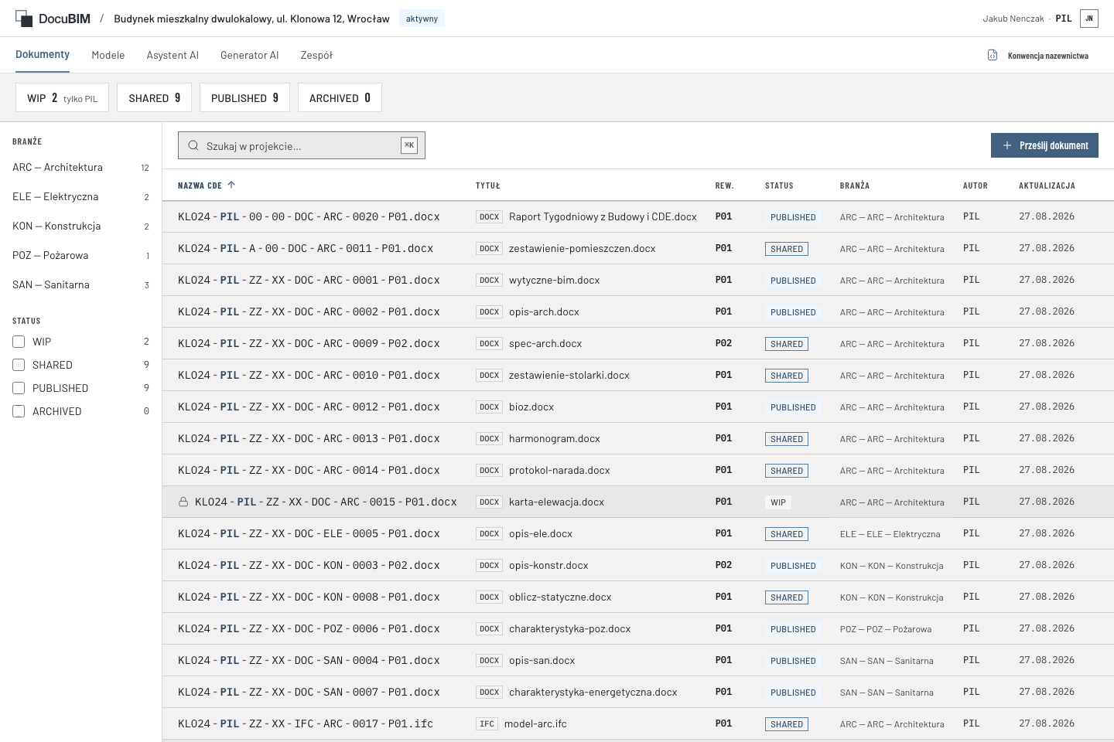Focus the Szukaj w projekcie search field
The height and width of the screenshot is (742, 1114).
[302, 145]
